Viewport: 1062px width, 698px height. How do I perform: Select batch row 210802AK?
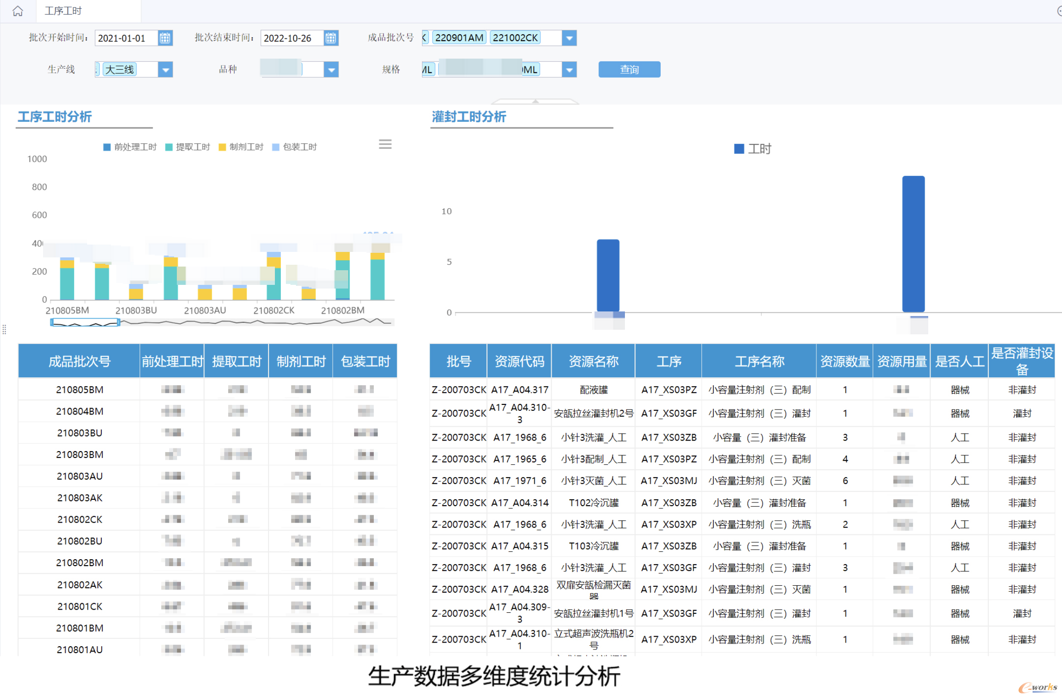(x=208, y=584)
